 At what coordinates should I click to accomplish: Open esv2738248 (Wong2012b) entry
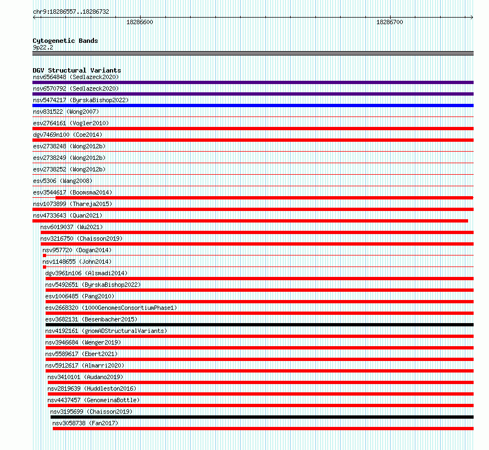pyautogui.click(x=69, y=146)
